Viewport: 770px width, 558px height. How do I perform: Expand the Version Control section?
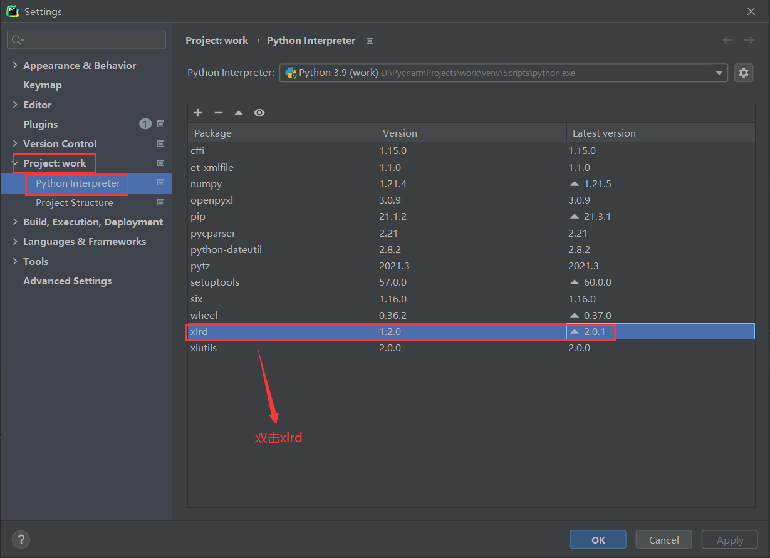pyautogui.click(x=15, y=143)
